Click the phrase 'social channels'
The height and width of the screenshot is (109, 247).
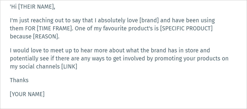point(40,67)
